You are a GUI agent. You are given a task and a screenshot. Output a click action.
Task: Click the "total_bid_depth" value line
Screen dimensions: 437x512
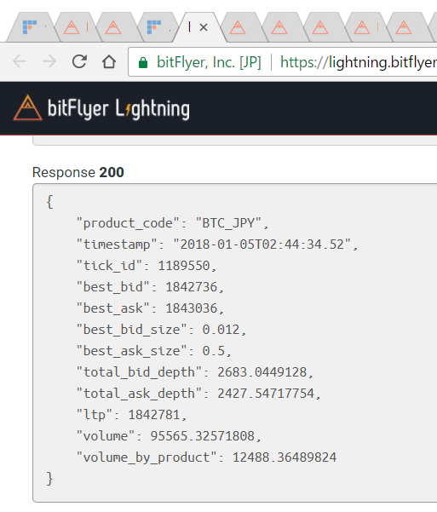(x=195, y=372)
